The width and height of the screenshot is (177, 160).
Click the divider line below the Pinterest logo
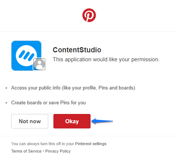88,31
